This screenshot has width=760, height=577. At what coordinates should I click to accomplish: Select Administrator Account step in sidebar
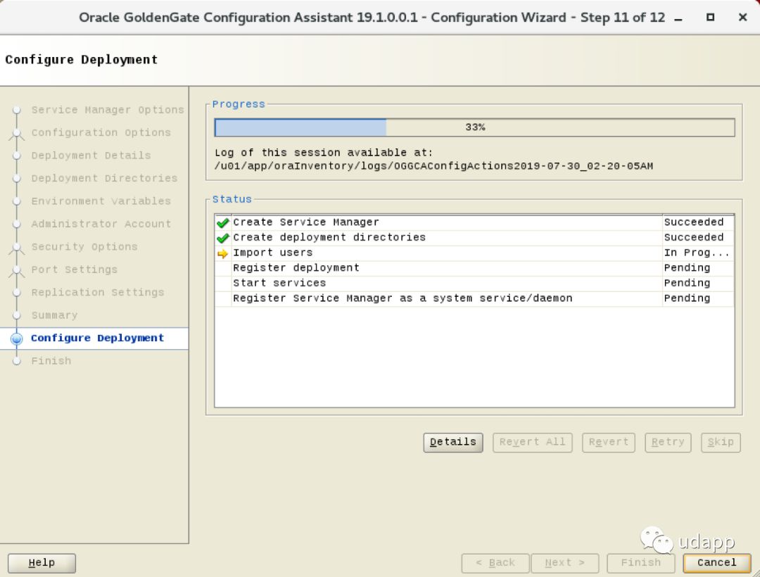(101, 224)
